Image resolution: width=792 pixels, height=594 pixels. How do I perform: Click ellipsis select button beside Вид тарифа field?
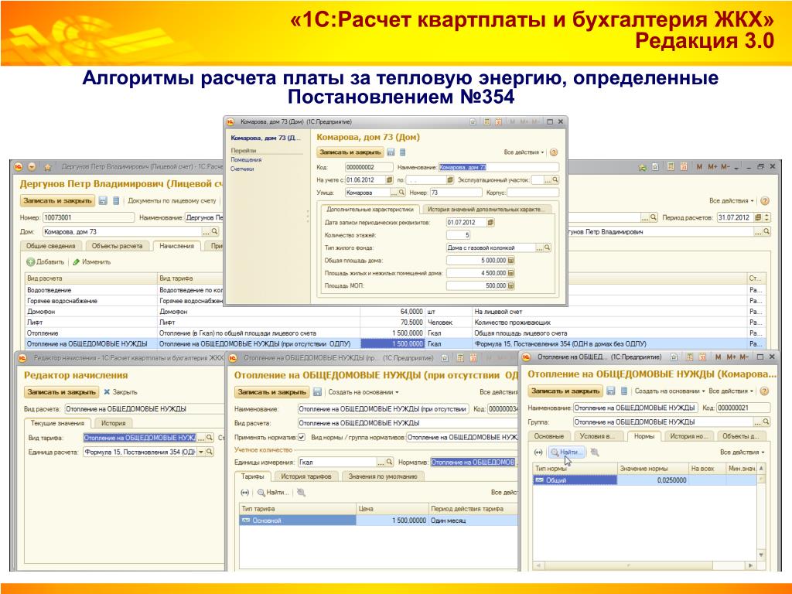click(x=201, y=438)
